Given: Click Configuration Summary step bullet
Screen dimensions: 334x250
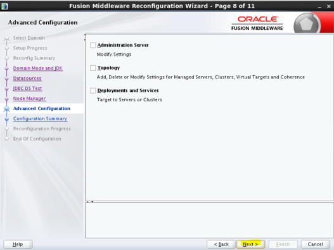Looking at the screenshot, I should tap(6, 119).
